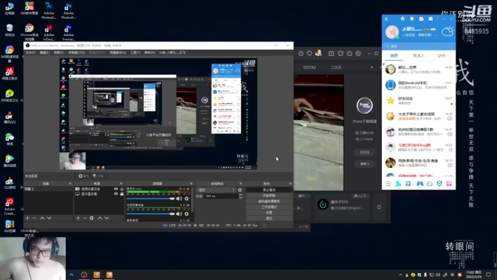Open the QQ main menu hamburger icon
Viewport: 497px width, 280px height.
click(388, 184)
